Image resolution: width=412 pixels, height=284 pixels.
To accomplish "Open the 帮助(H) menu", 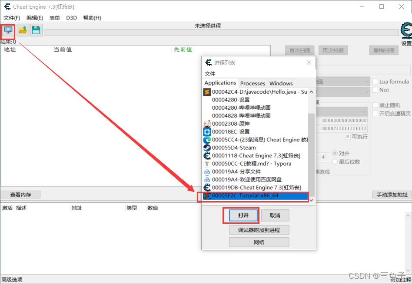I will (x=92, y=18).
